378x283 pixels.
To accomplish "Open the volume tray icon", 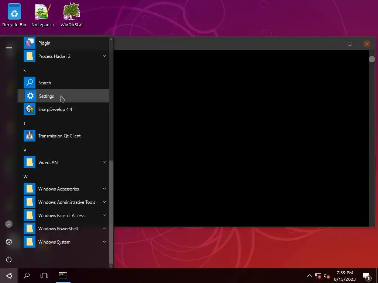I will 327,276.
